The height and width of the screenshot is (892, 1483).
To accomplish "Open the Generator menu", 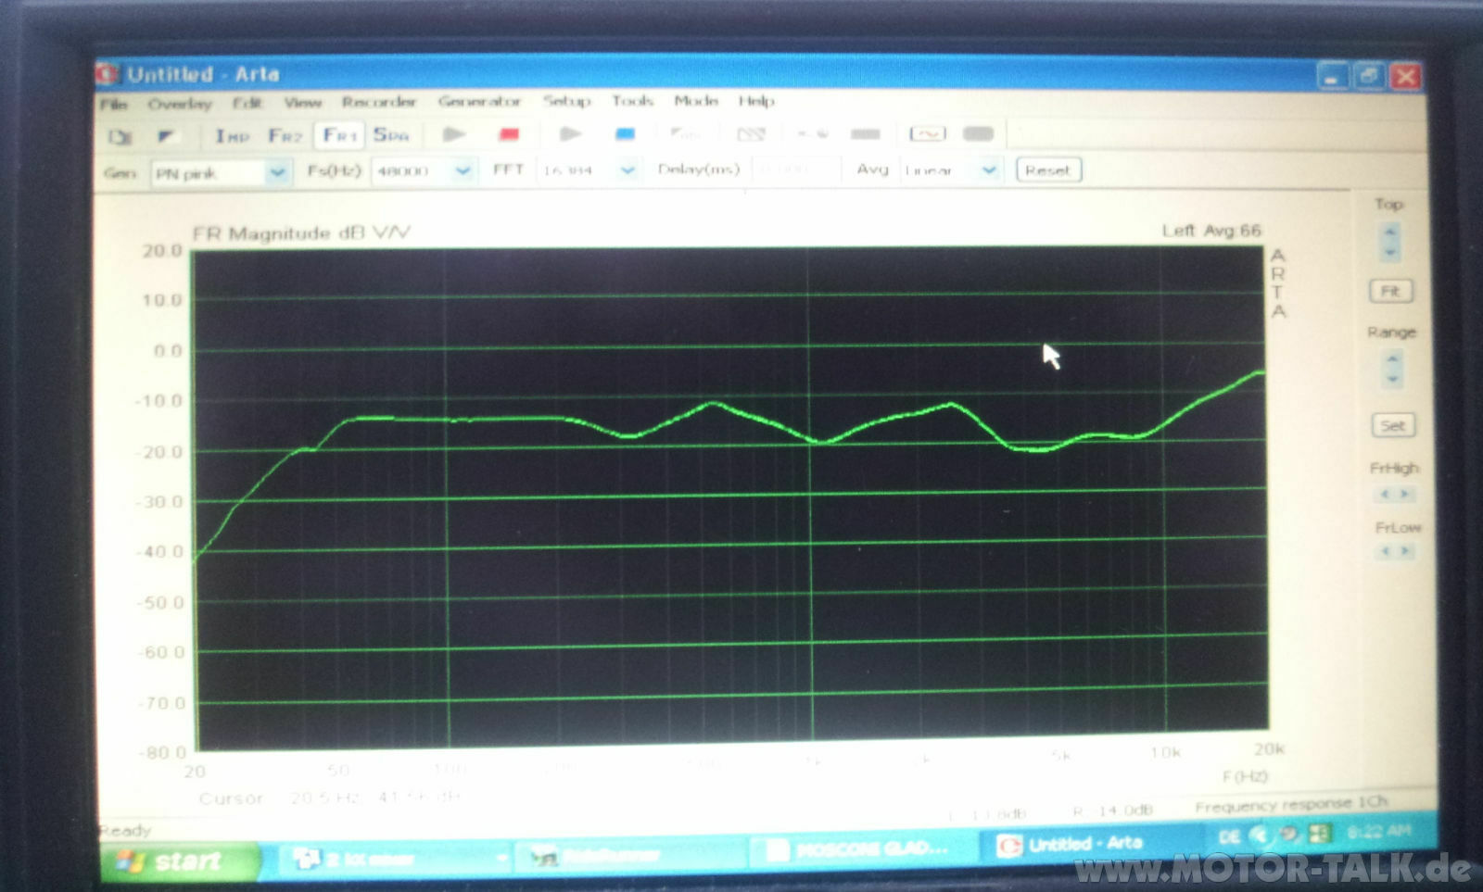I will click(479, 101).
